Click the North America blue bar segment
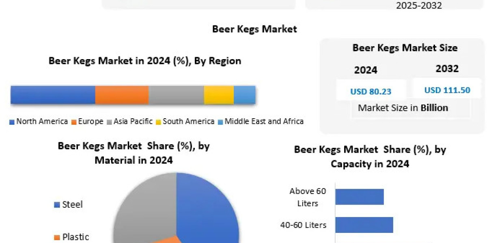Image resolution: width=487 pixels, height=243 pixels. pos(53,95)
